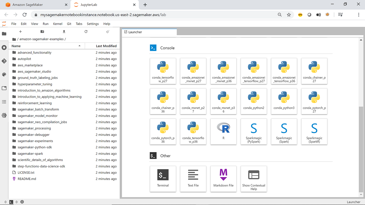The image size is (365, 205).
Task: Refresh the file browser list
Action: pos(86,31)
